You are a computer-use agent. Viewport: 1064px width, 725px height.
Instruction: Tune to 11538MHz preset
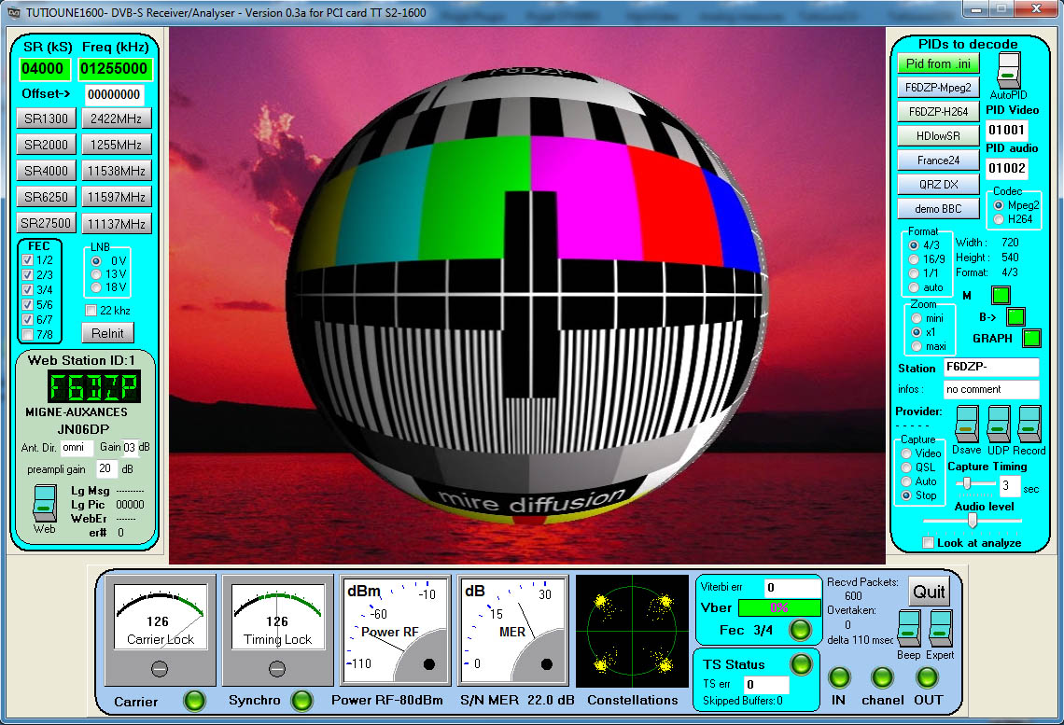[116, 171]
